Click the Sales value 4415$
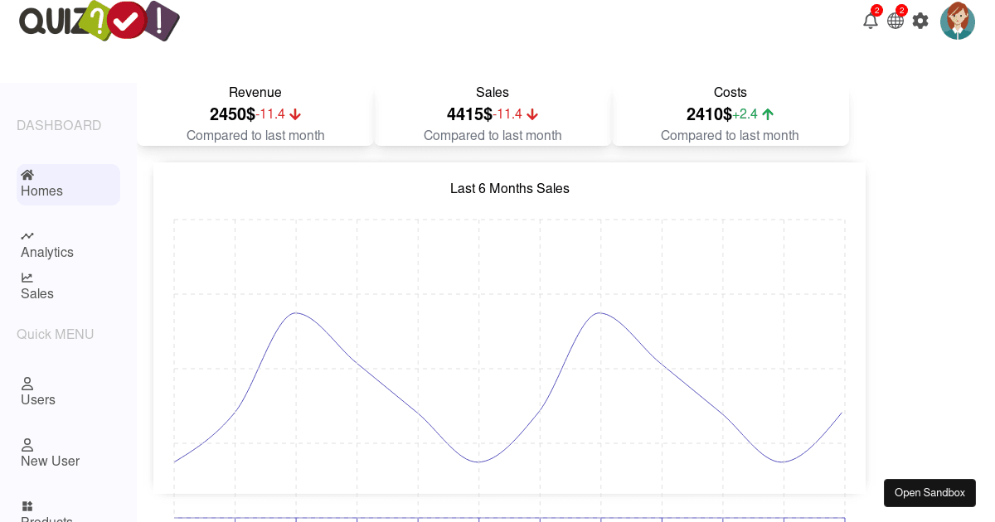The image size is (995, 522). coord(469,114)
